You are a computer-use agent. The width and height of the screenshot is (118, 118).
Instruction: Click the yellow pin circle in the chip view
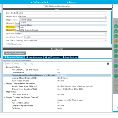pos(116,41)
